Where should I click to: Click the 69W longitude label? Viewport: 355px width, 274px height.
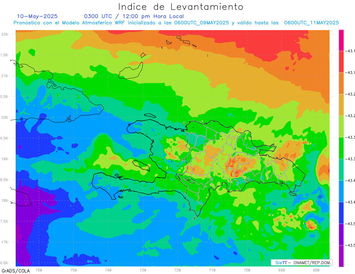point(281,270)
